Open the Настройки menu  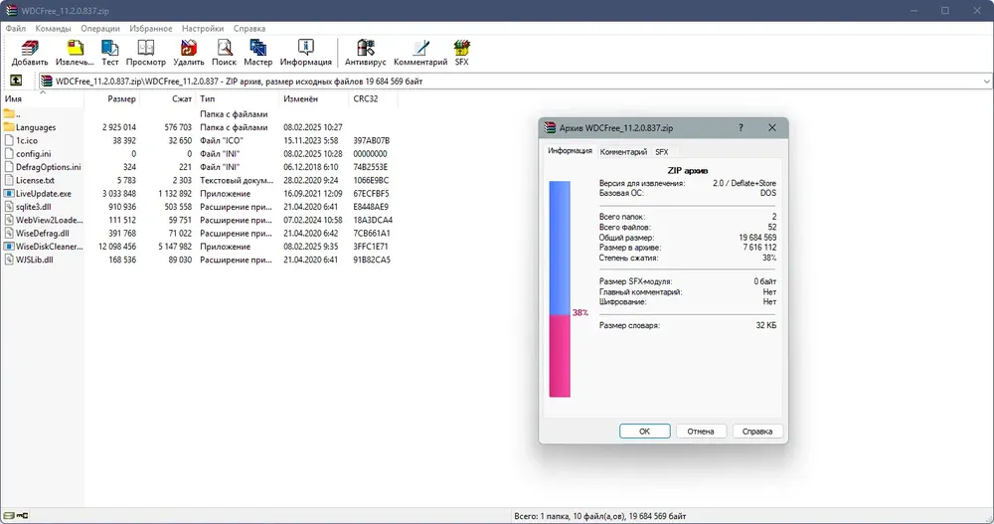(x=203, y=29)
